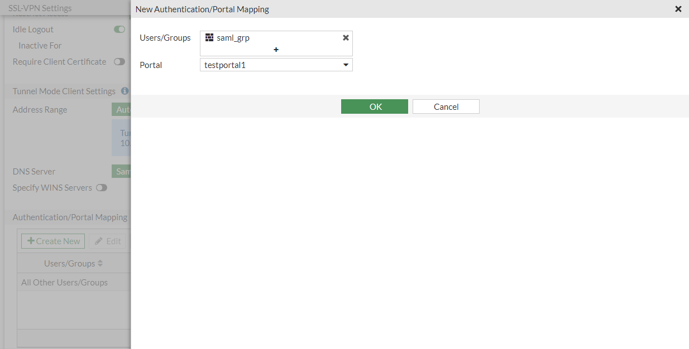Open the Tunnel Mode Client Settings info tooltip
This screenshot has width=689, height=349.
pyautogui.click(x=124, y=90)
